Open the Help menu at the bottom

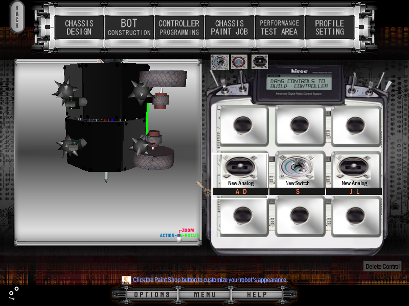click(257, 295)
